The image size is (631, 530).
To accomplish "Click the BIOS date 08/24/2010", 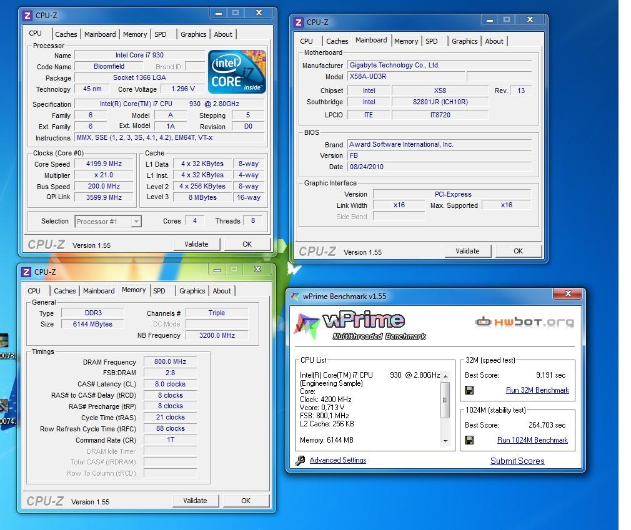I will click(x=439, y=167).
